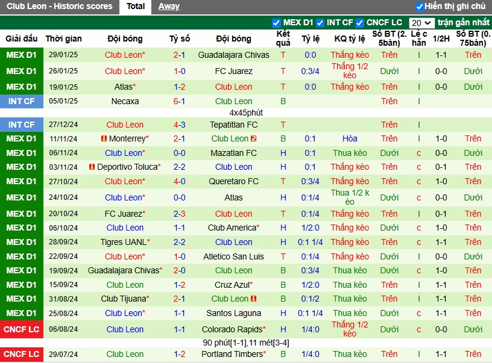This screenshot has height=363, width=492.
Task: Click the Hòa result in Monterrey row
Action: click(x=350, y=138)
